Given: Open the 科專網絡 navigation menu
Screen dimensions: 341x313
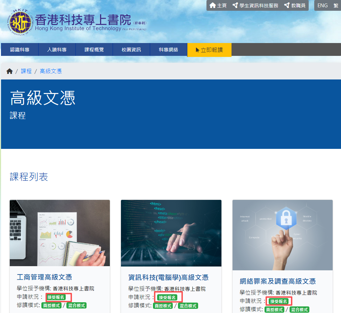Looking at the screenshot, I should (x=168, y=49).
